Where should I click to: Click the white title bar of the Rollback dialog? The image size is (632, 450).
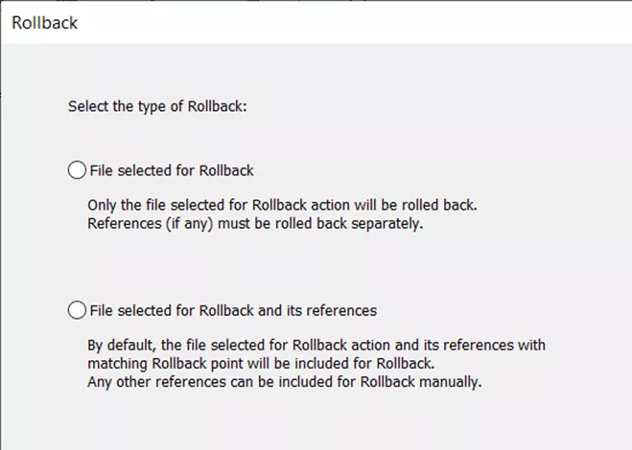[316, 23]
